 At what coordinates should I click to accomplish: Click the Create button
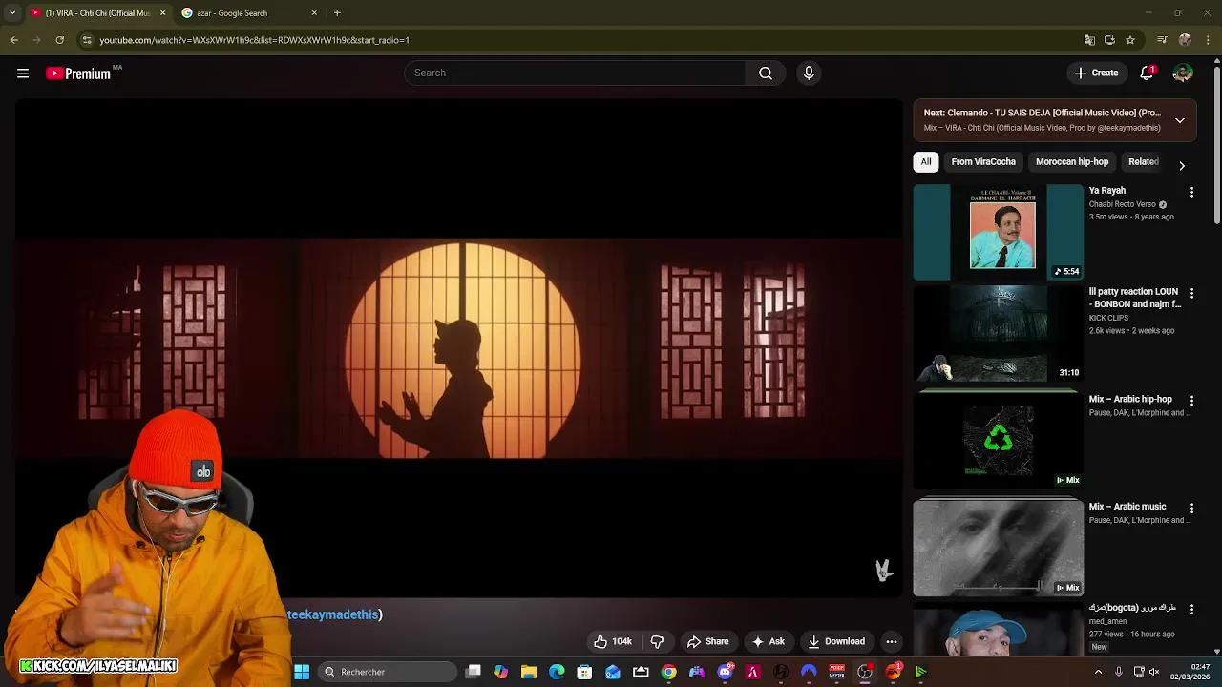[x=1096, y=73]
